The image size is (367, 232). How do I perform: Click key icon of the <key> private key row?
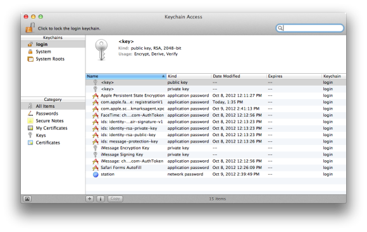click(96, 89)
